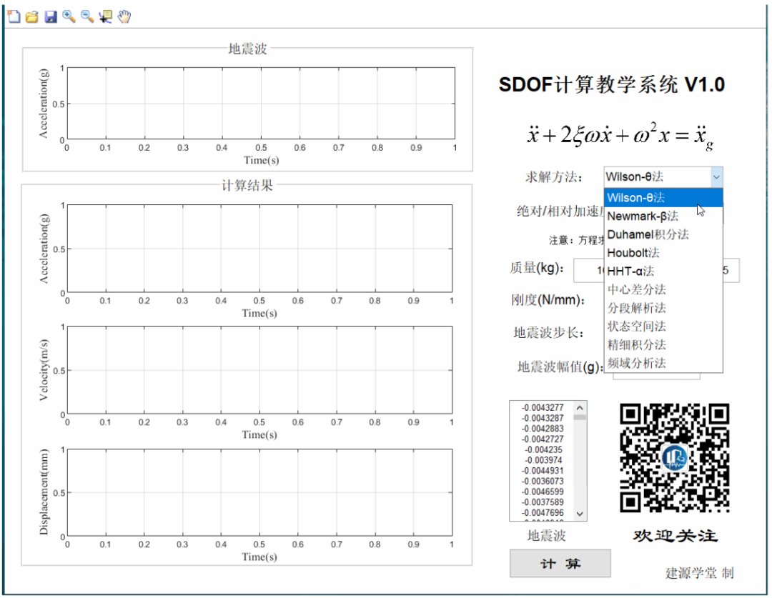Click the New Figure toolbar icon
Image resolution: width=772 pixels, height=598 pixels.
point(14,16)
